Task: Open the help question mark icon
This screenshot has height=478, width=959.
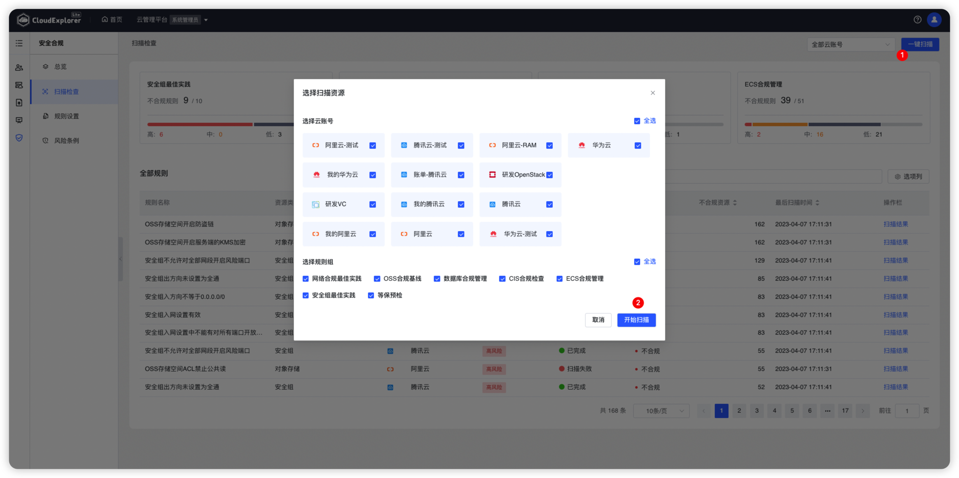Action: (x=917, y=20)
